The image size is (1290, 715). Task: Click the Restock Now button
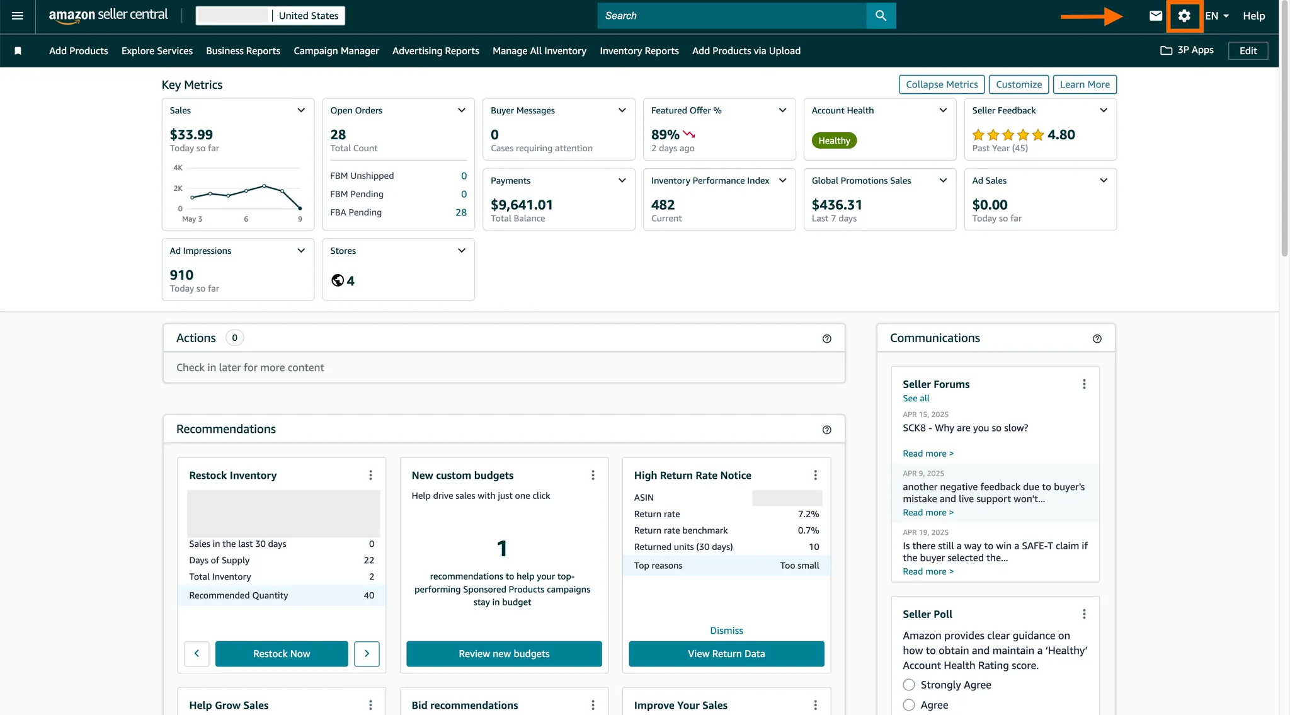click(282, 654)
